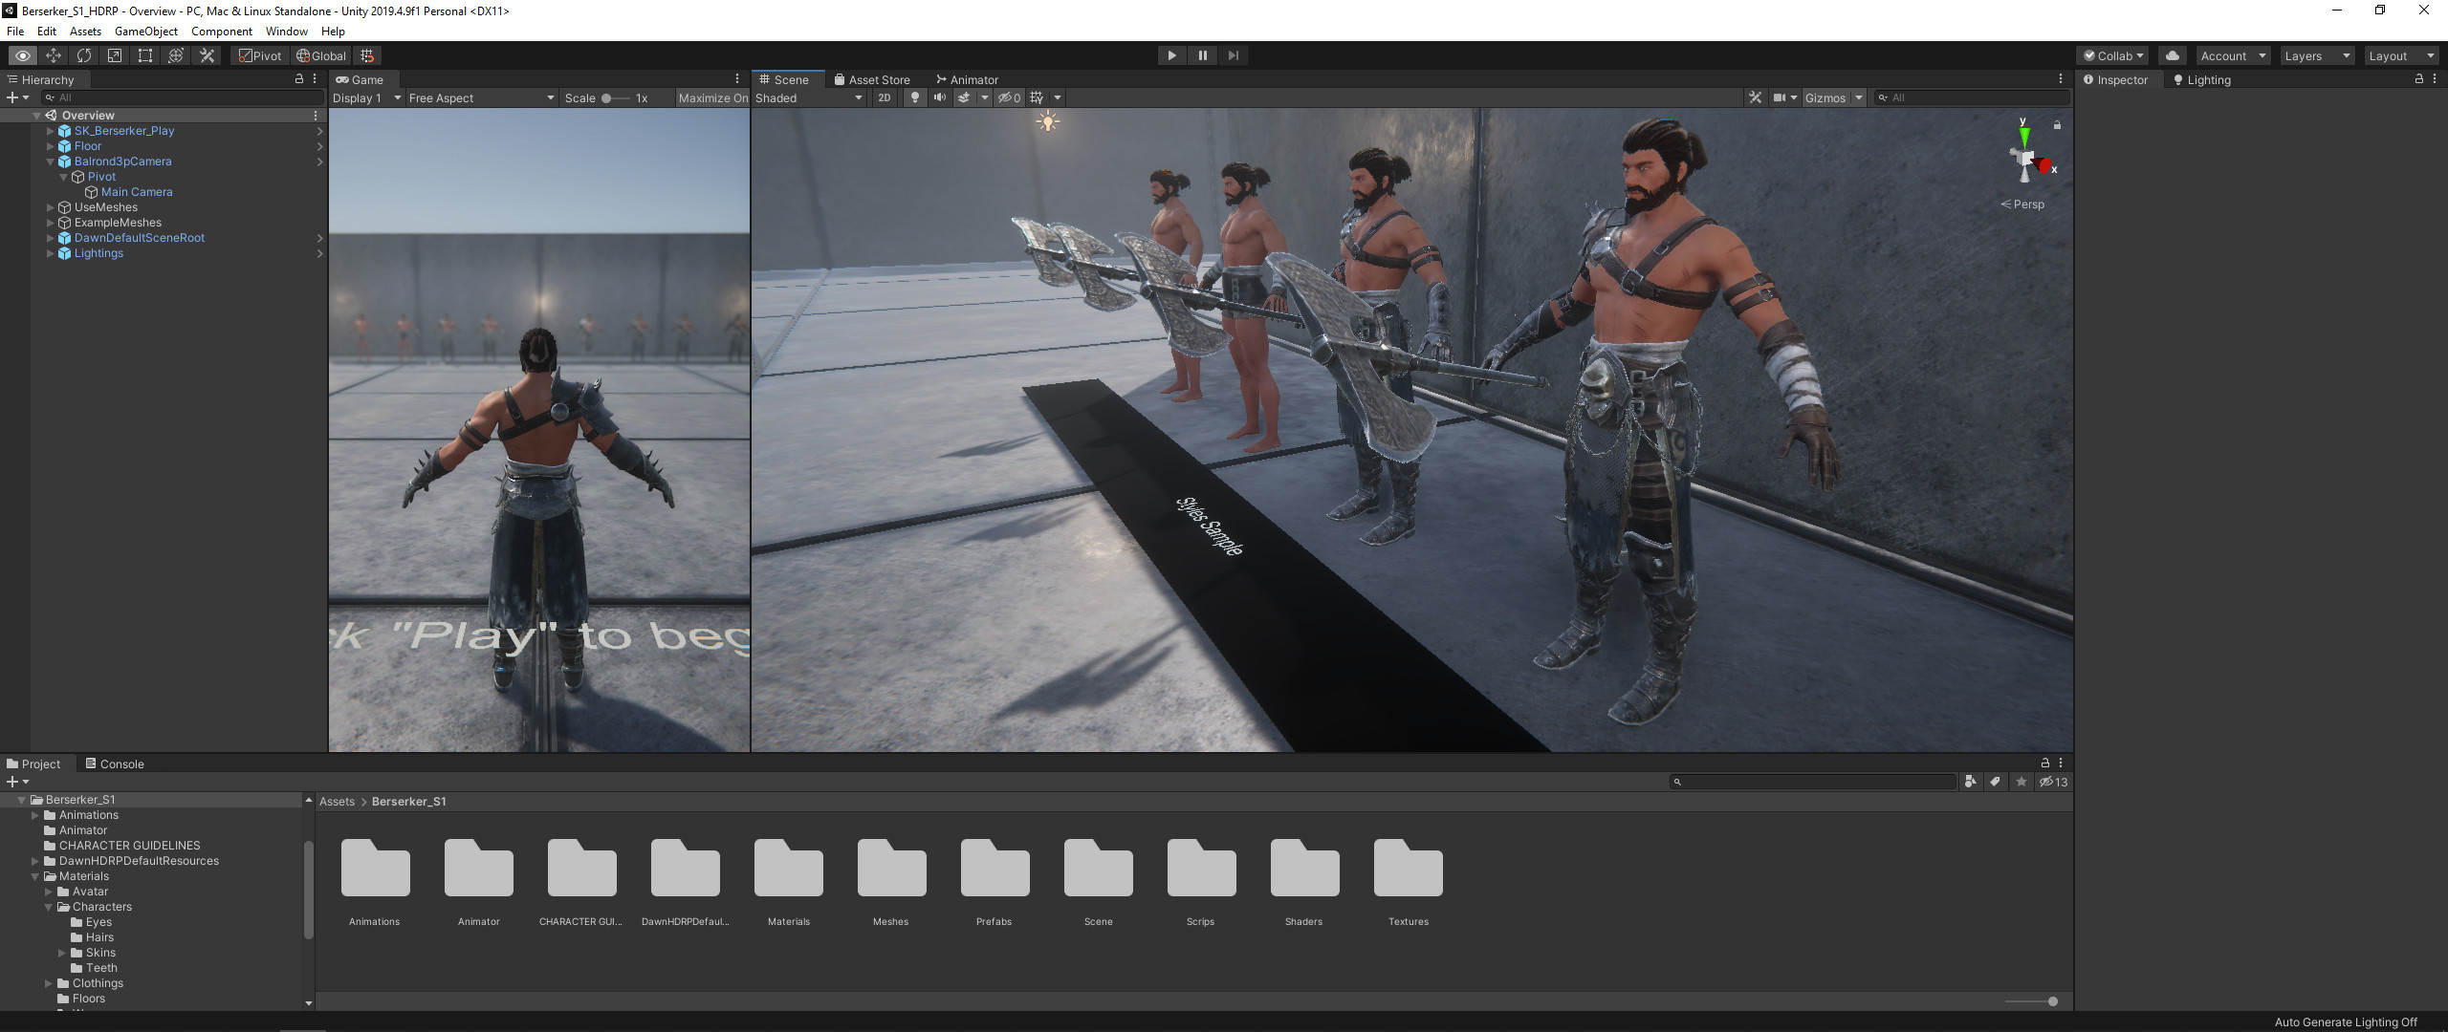
Task: Select the Rect transform tool
Action: [145, 55]
